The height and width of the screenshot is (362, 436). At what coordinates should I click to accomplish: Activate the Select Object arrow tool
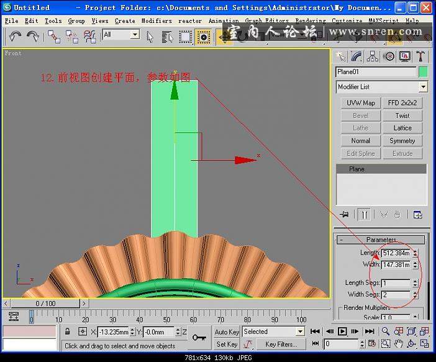point(150,37)
